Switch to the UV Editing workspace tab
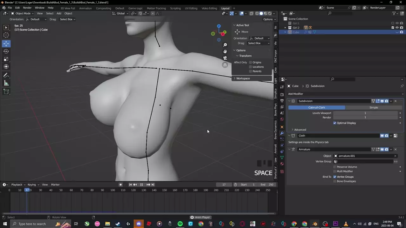Viewport: 406px width, 228px height. click(191, 8)
